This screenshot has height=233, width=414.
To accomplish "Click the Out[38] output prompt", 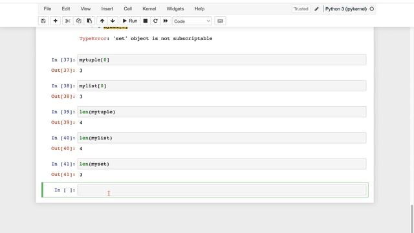I will click(x=63, y=96).
